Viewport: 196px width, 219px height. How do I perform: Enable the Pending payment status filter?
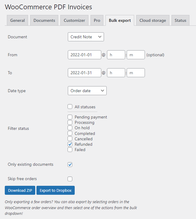click(70, 117)
